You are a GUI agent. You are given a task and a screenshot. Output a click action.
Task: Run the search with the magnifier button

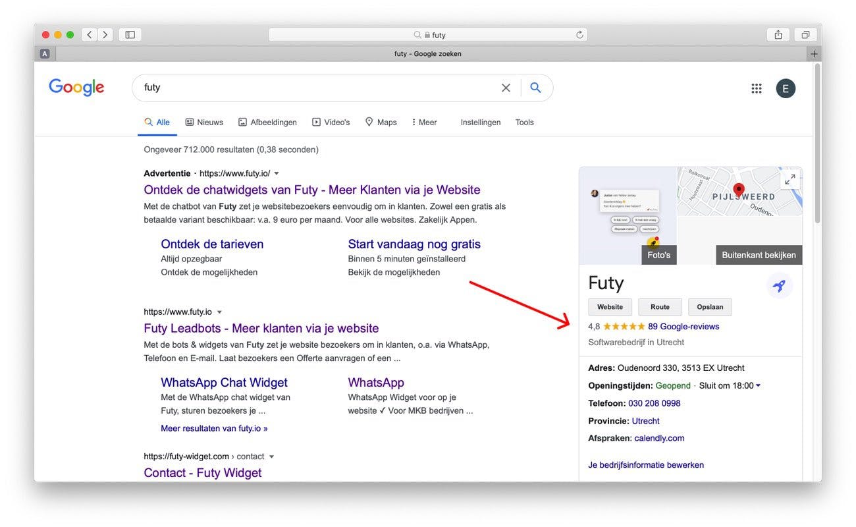tap(535, 88)
